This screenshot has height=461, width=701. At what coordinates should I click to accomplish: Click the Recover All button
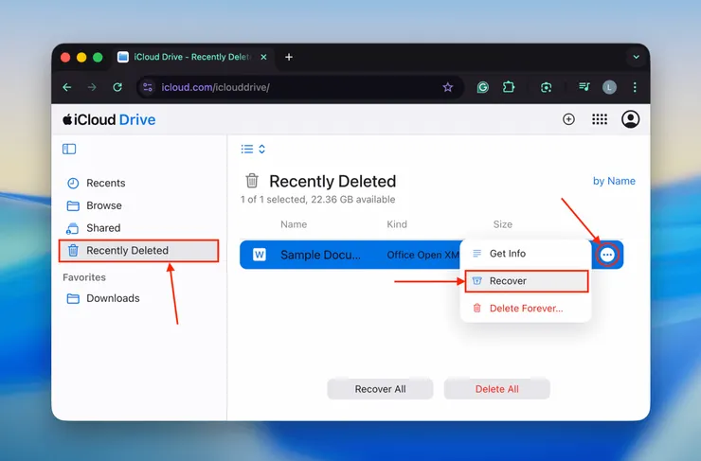point(380,389)
